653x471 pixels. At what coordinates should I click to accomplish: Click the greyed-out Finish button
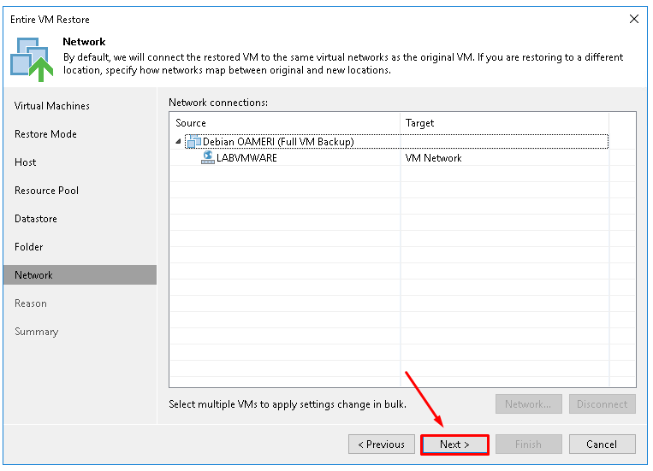[529, 445]
